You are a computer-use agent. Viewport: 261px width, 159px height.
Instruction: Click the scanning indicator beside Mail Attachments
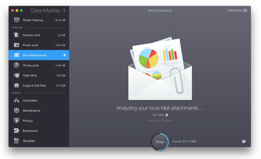pyautogui.click(x=64, y=55)
